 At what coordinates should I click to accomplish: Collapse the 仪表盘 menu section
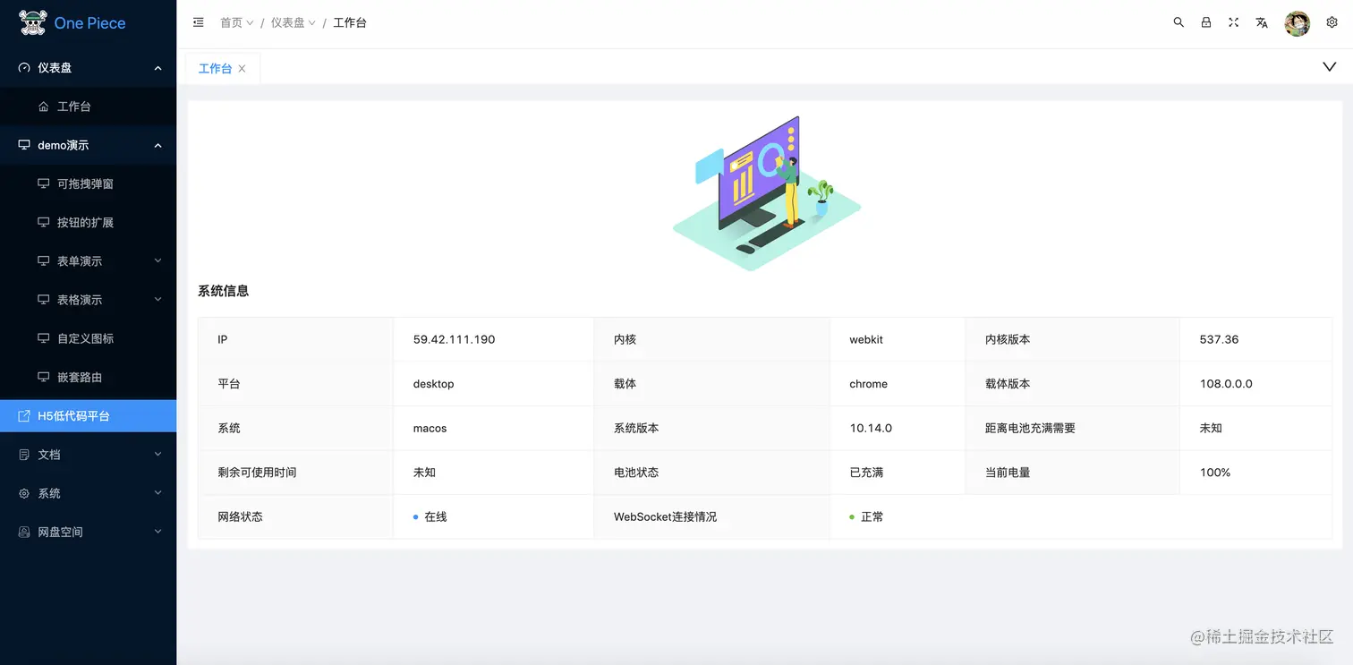pyautogui.click(x=157, y=67)
